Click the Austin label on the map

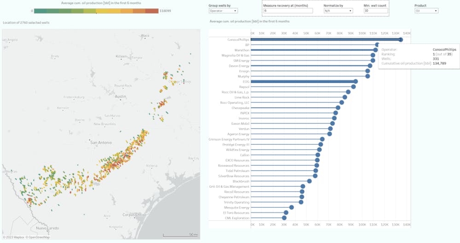(120, 96)
